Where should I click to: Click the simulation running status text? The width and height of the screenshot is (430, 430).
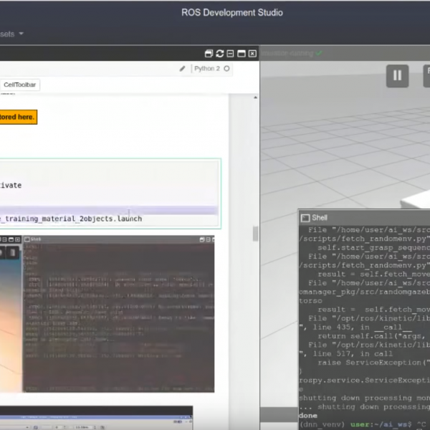pyautogui.click(x=287, y=53)
